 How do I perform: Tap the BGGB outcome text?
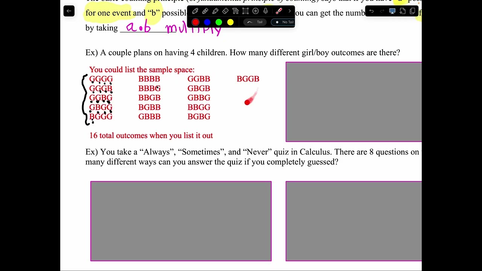click(x=248, y=79)
